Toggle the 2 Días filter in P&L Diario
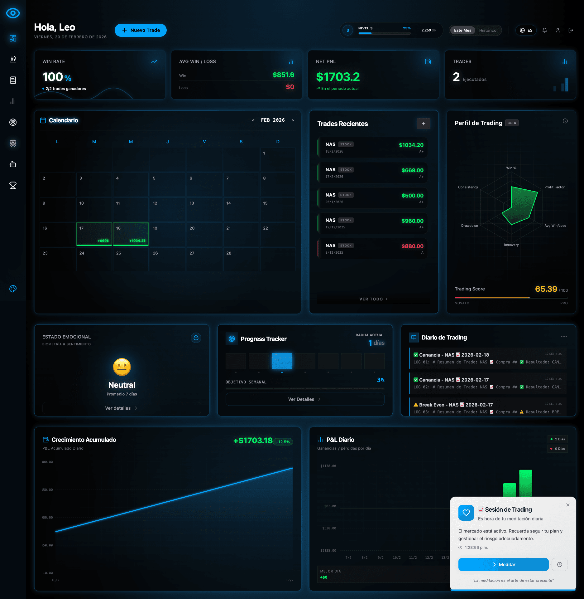This screenshot has width=584, height=599. point(558,439)
